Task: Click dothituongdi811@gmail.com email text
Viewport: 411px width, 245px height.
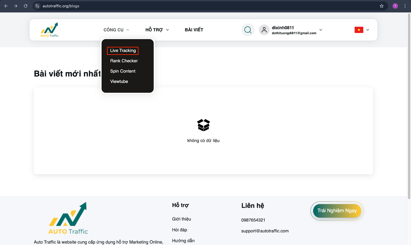Action: (x=294, y=33)
